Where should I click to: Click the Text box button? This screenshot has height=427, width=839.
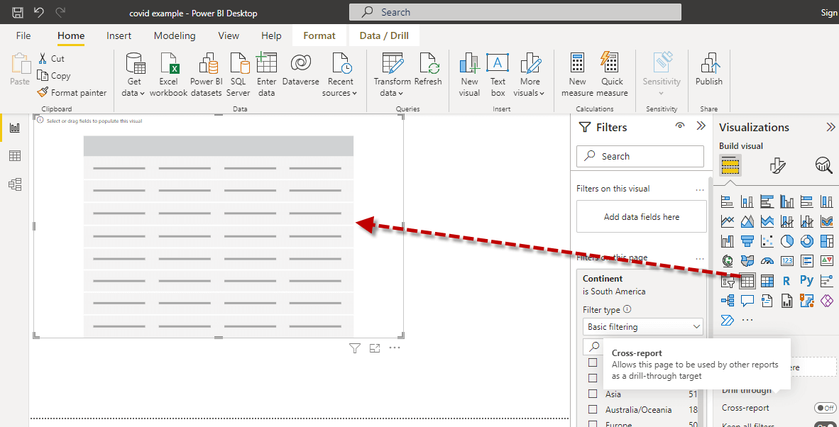coord(498,74)
